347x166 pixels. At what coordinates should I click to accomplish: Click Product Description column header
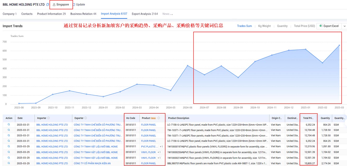click(x=178, y=118)
